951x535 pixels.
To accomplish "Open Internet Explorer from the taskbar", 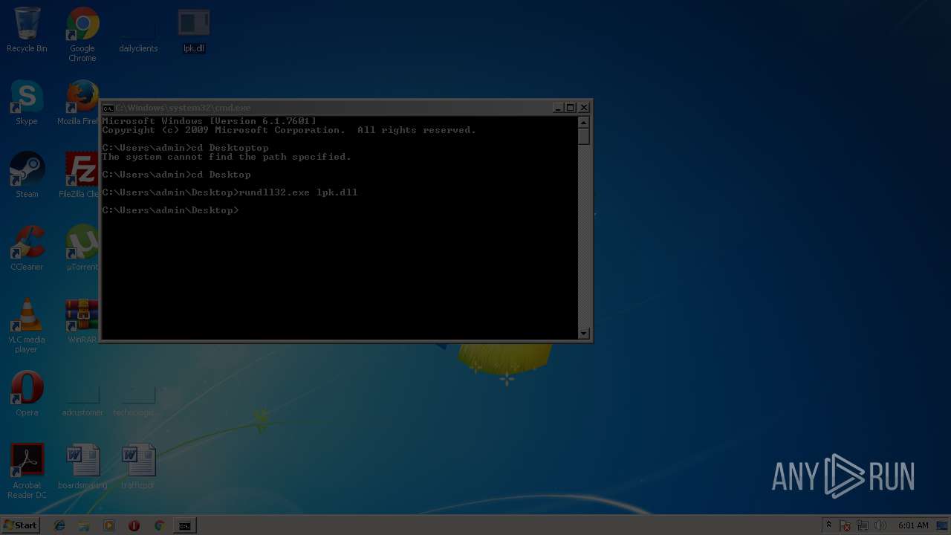I will tap(59, 525).
